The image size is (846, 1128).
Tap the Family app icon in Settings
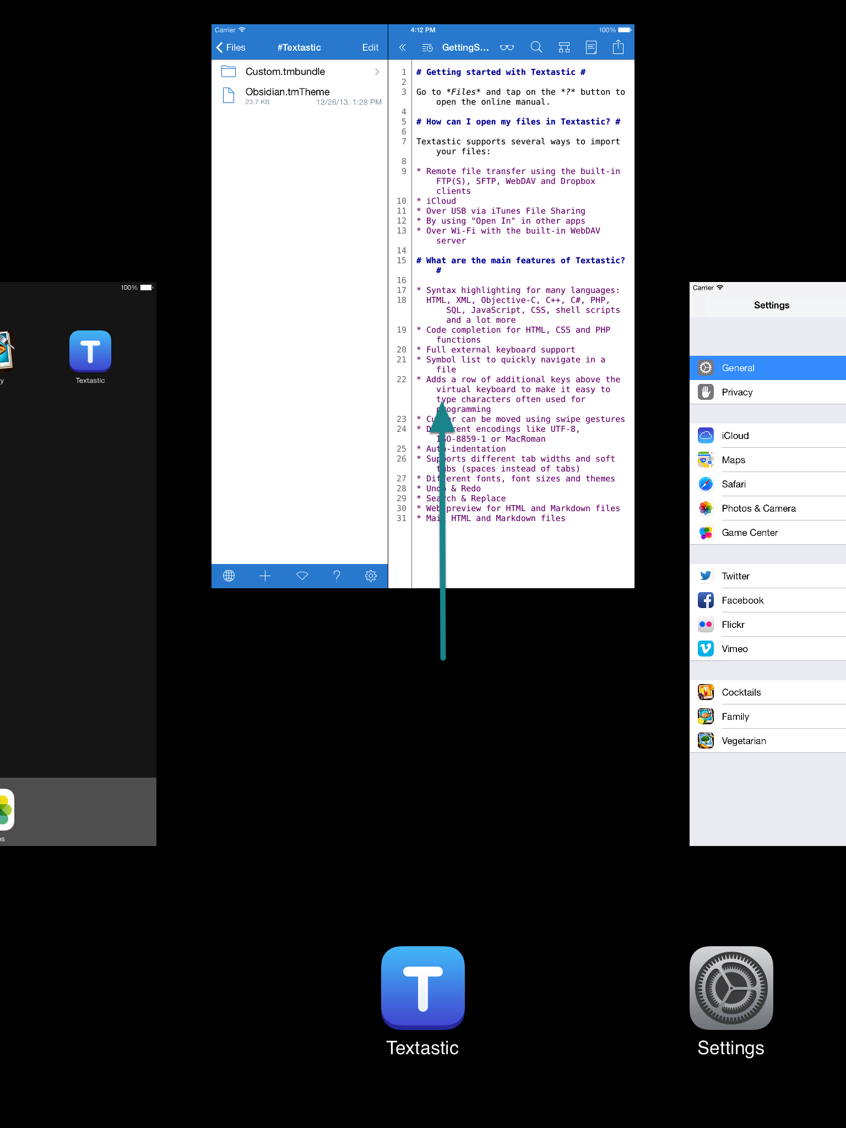point(706,717)
